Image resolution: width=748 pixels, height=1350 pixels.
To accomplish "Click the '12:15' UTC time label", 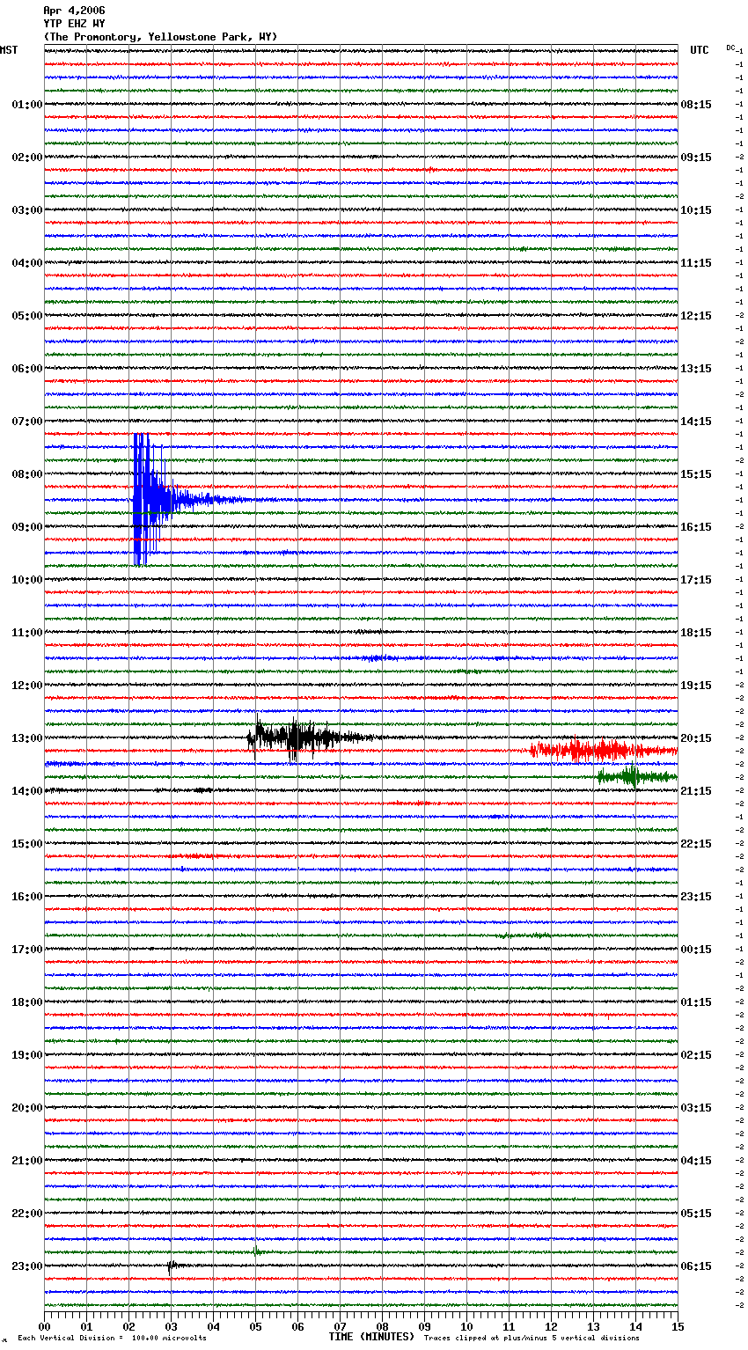I will [696, 316].
